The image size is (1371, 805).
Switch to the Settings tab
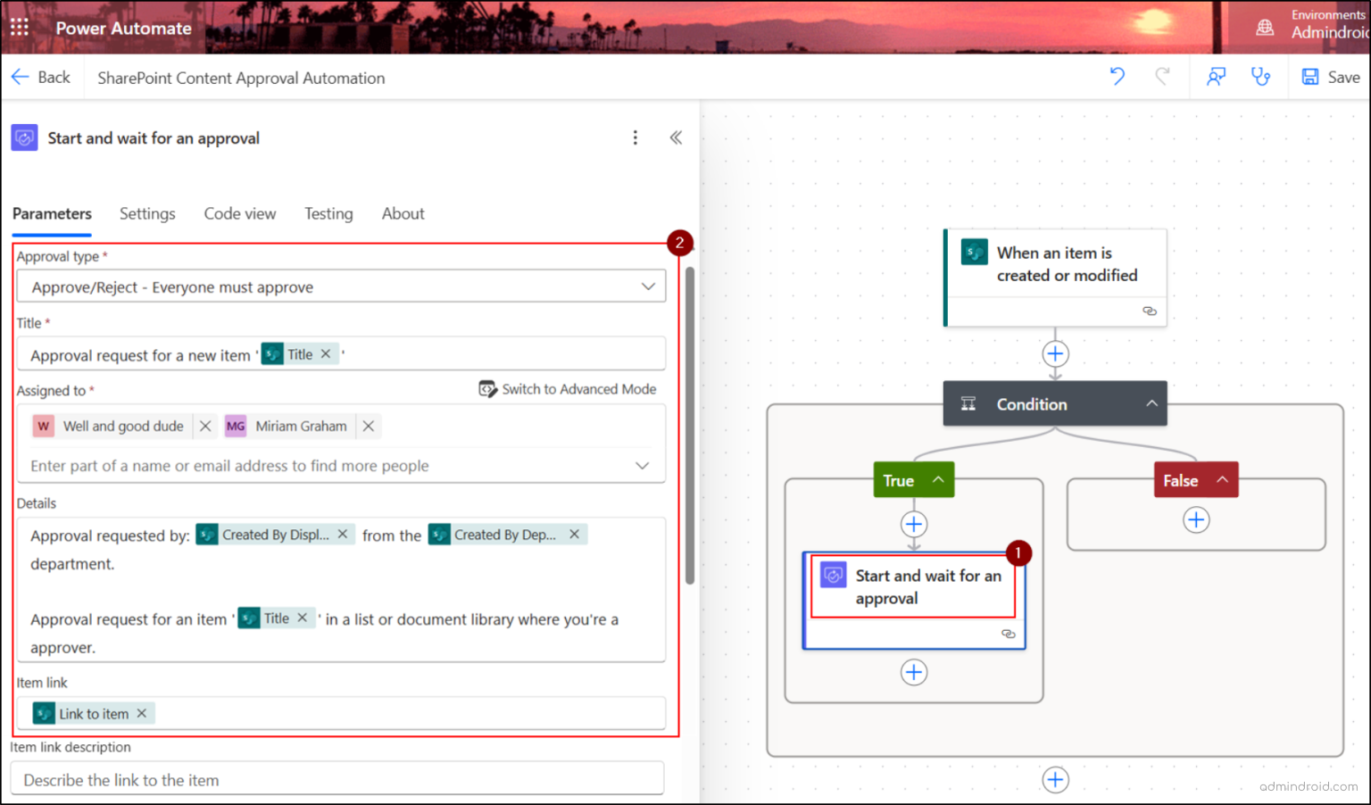pos(147,213)
